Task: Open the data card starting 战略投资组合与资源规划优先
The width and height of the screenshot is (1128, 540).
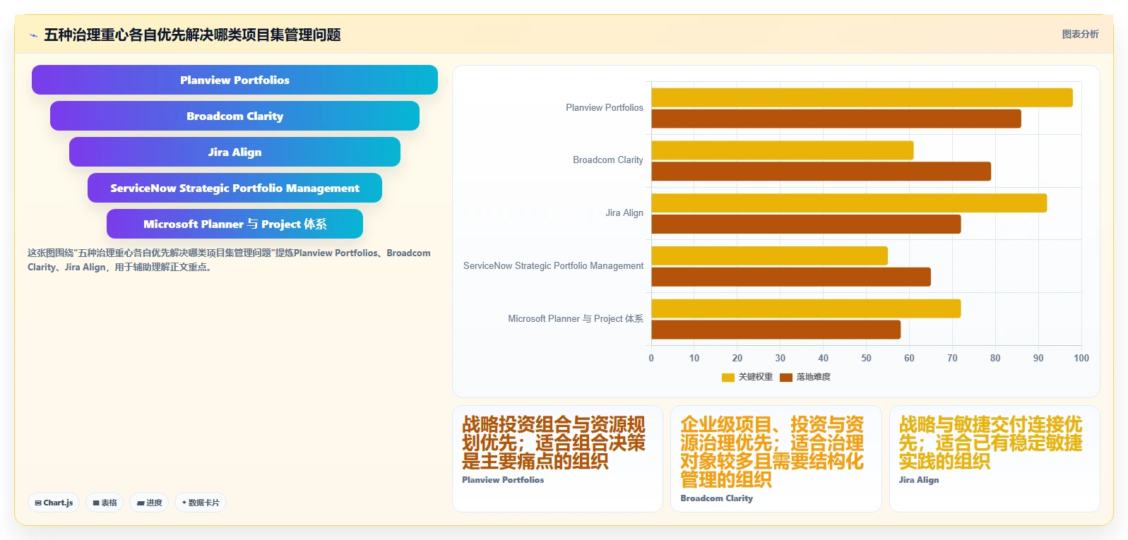Action: (x=557, y=459)
